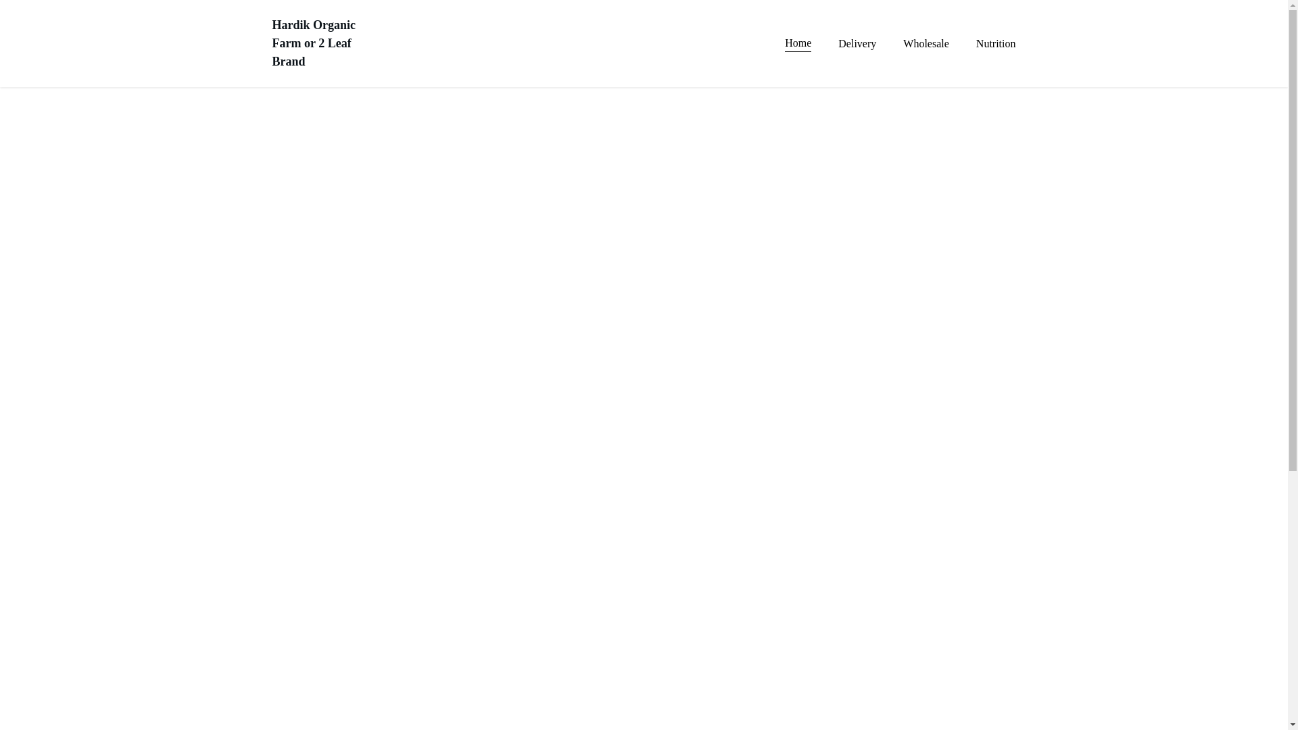Visit the Nutrition section link
The image size is (1298, 730).
(x=995, y=44)
